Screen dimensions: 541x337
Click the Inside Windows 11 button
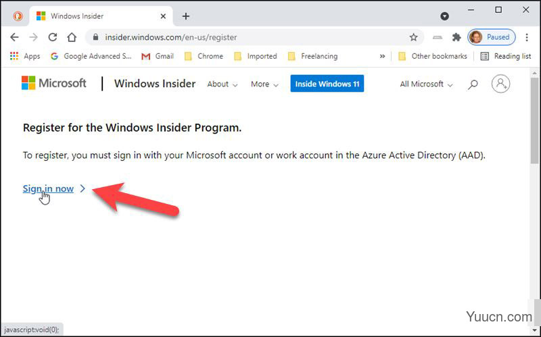click(x=327, y=83)
